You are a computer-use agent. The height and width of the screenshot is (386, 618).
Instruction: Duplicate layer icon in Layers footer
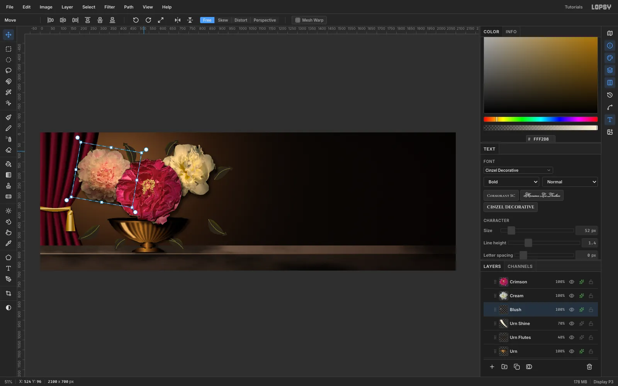pos(516,367)
